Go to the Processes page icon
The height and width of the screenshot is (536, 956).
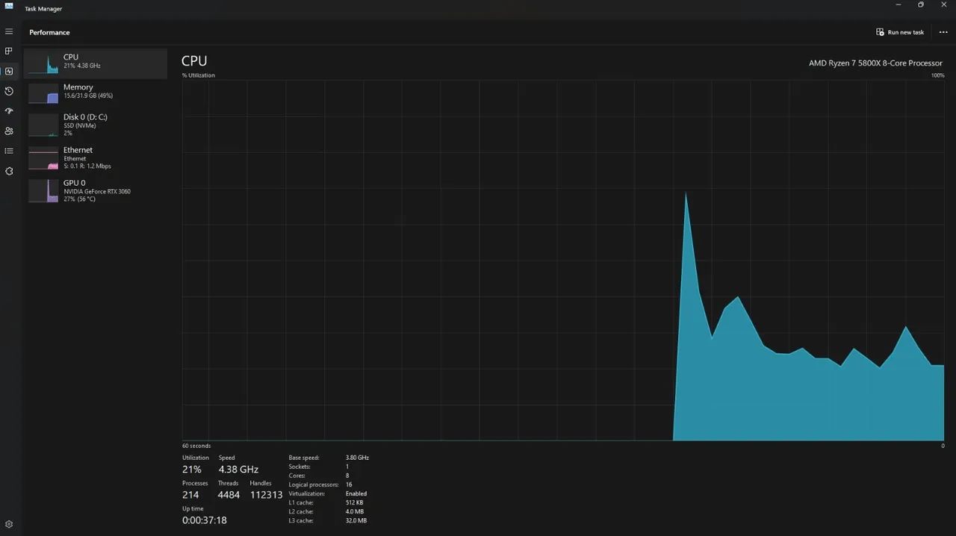point(9,52)
